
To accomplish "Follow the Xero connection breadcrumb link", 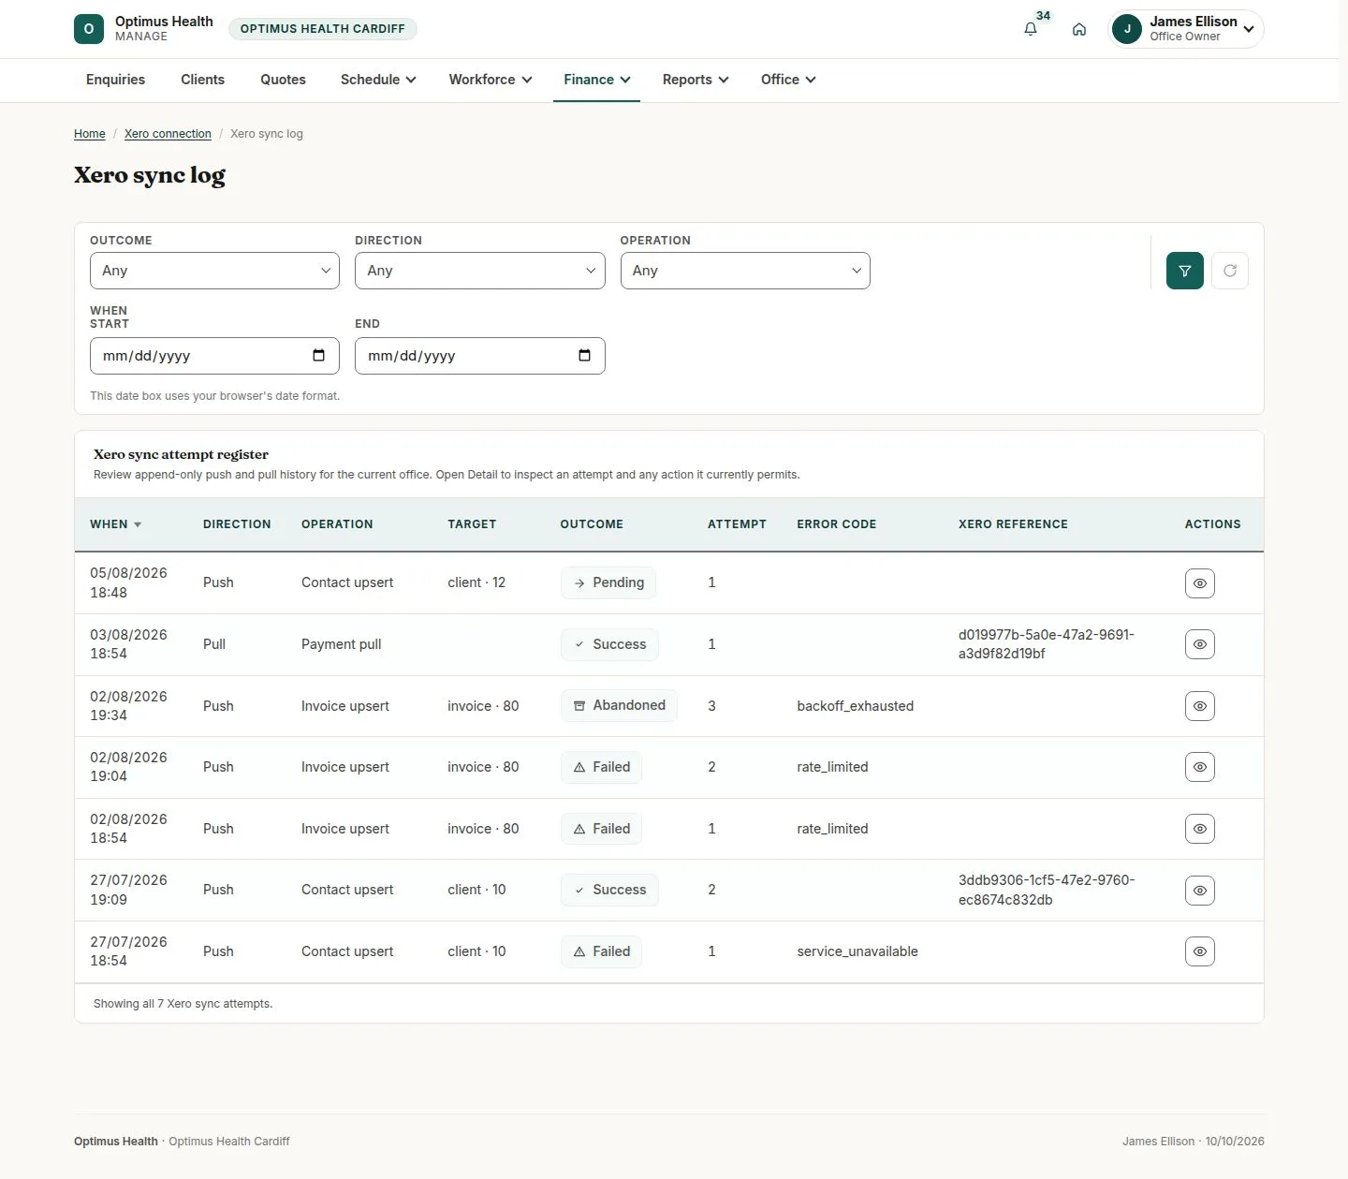I will coord(168,134).
